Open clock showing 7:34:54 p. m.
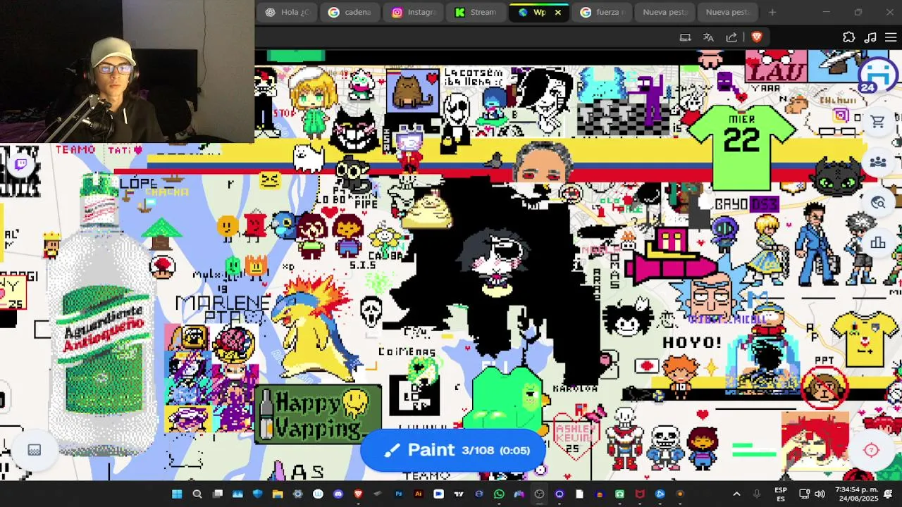 (856, 494)
